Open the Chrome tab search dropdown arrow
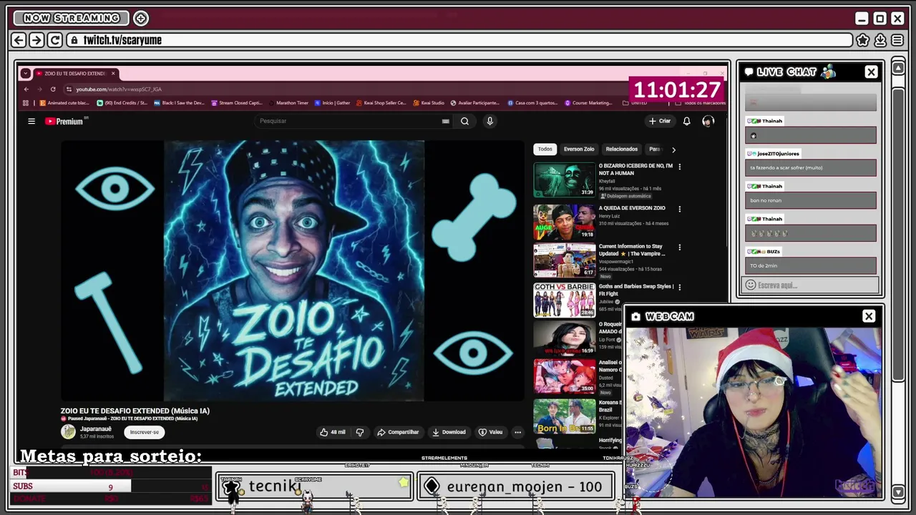 coord(25,73)
